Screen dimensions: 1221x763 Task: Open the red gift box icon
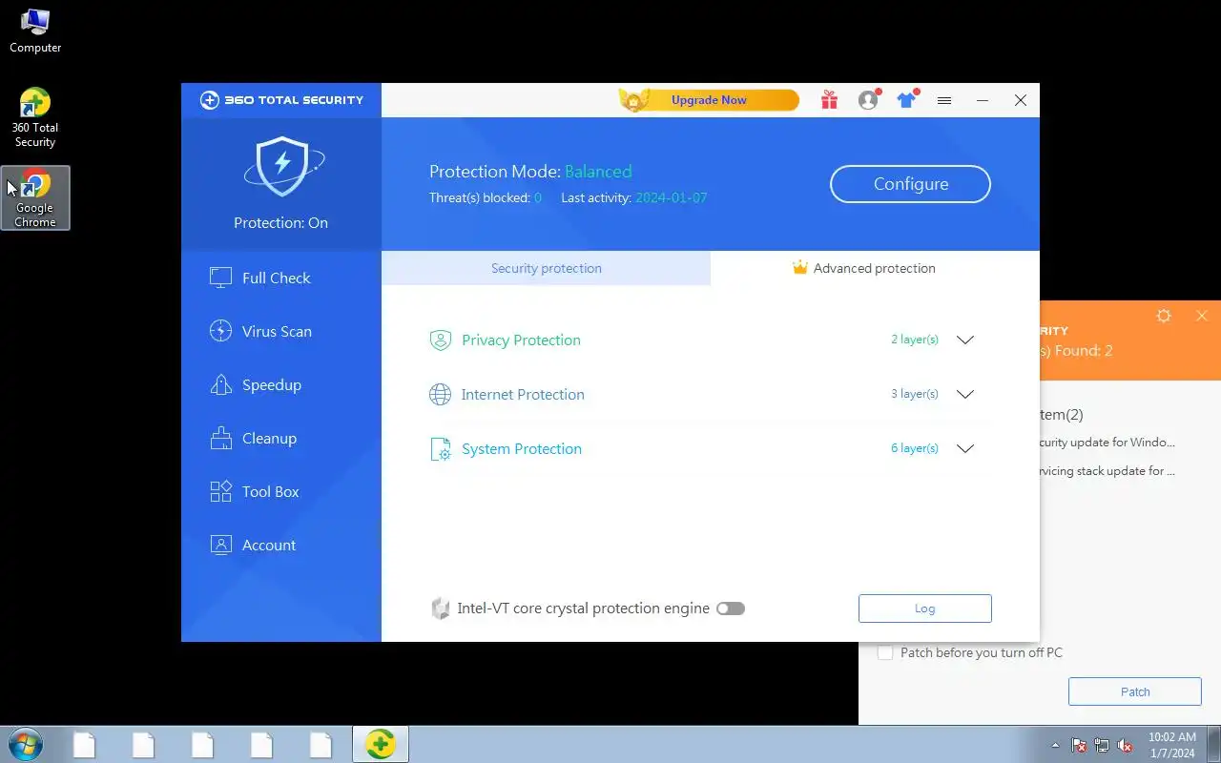tap(829, 100)
